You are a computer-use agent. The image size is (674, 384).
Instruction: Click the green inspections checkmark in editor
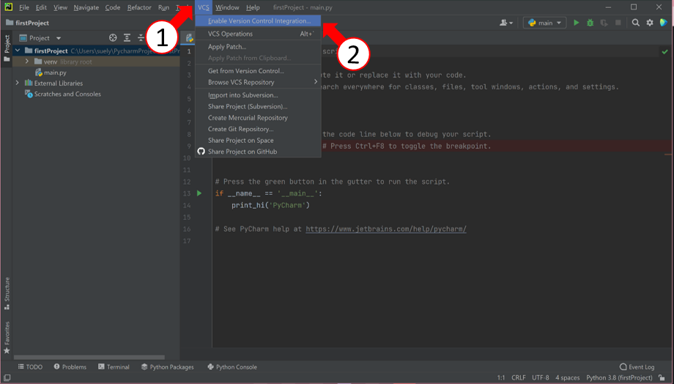[664, 51]
